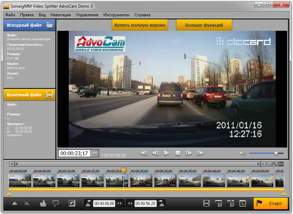This screenshot has height=214, width=293.
Task: Open the Файл menu
Action: click(10, 15)
